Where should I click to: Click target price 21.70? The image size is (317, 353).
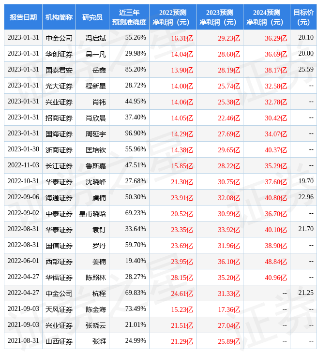tap(306, 229)
